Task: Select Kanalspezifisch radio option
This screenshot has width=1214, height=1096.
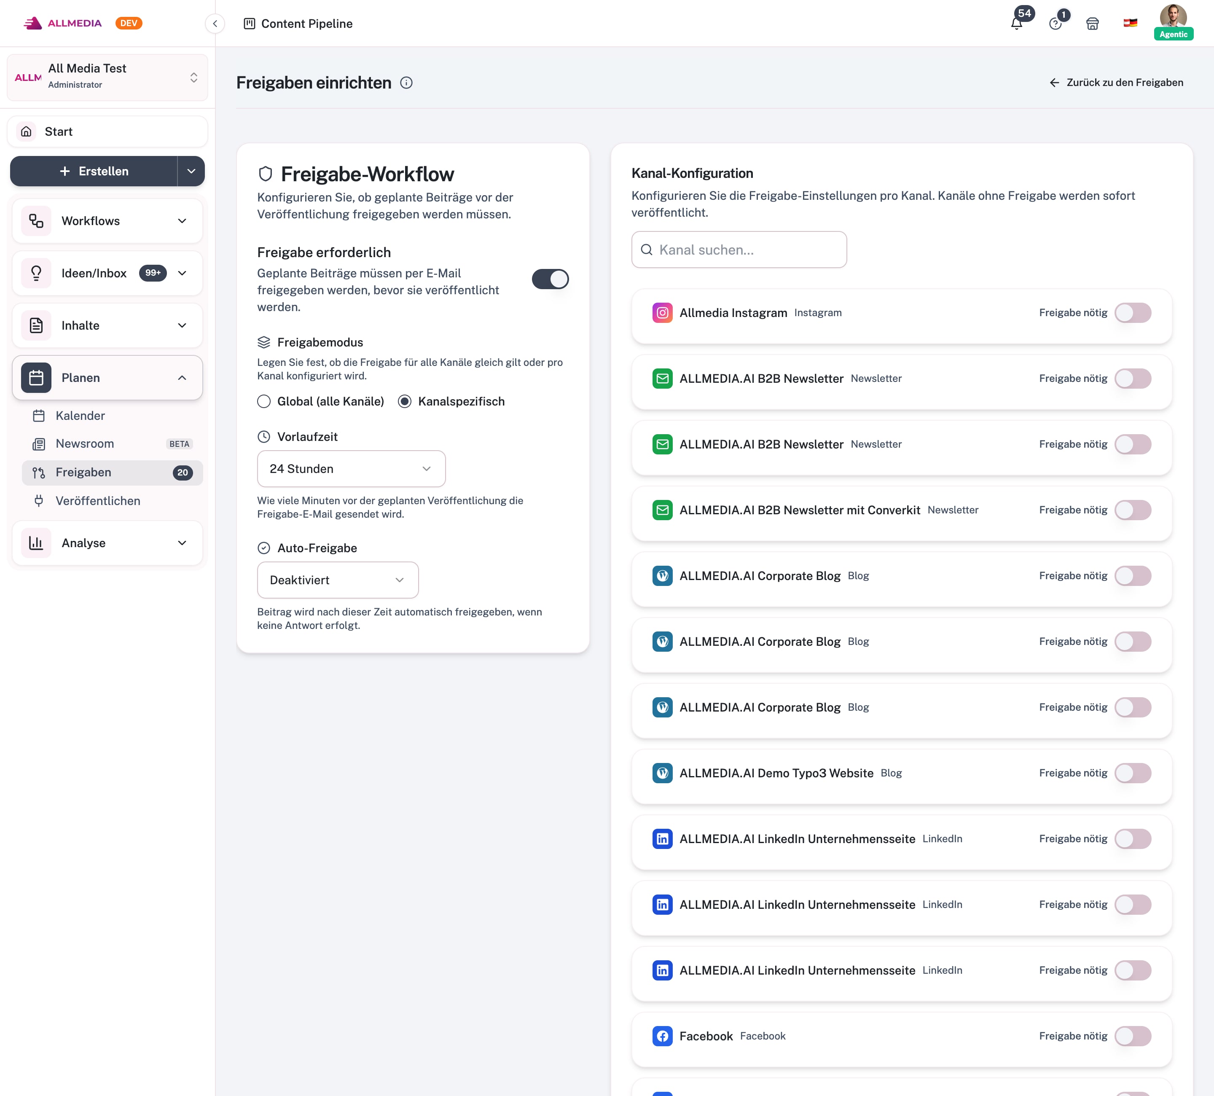Action: 405,401
